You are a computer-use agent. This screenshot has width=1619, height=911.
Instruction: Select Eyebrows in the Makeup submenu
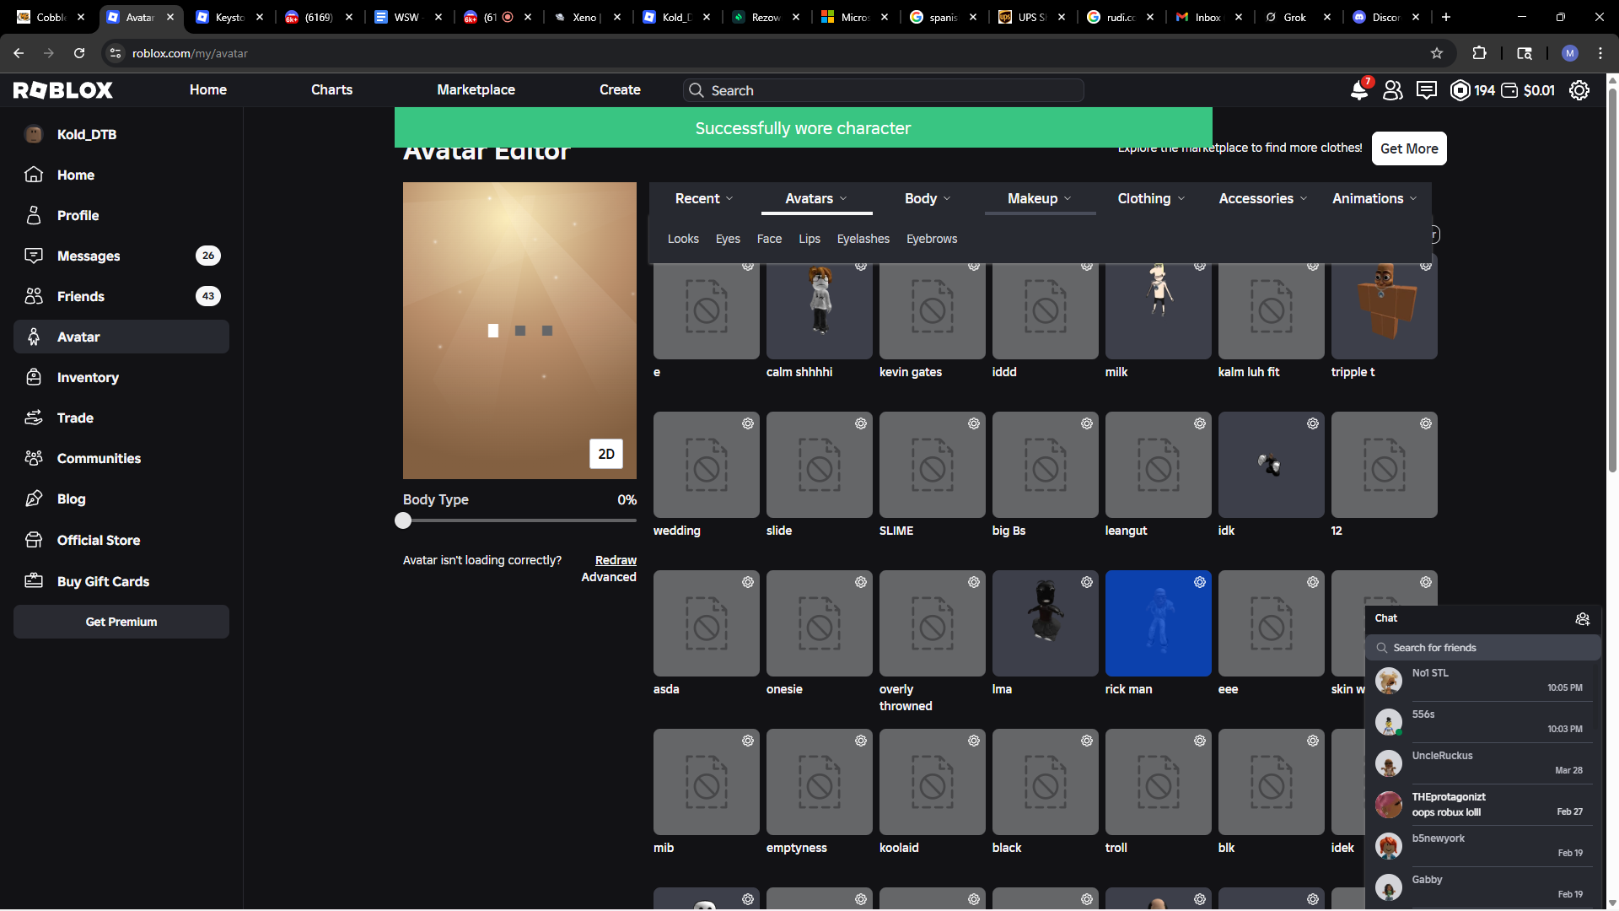tap(932, 239)
